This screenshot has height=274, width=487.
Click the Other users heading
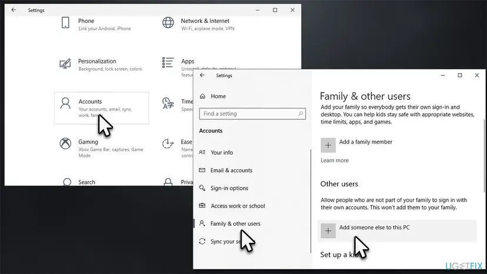pyautogui.click(x=339, y=184)
